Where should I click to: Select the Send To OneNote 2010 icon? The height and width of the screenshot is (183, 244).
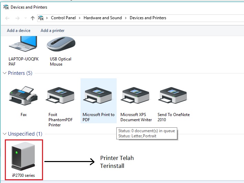173,95
